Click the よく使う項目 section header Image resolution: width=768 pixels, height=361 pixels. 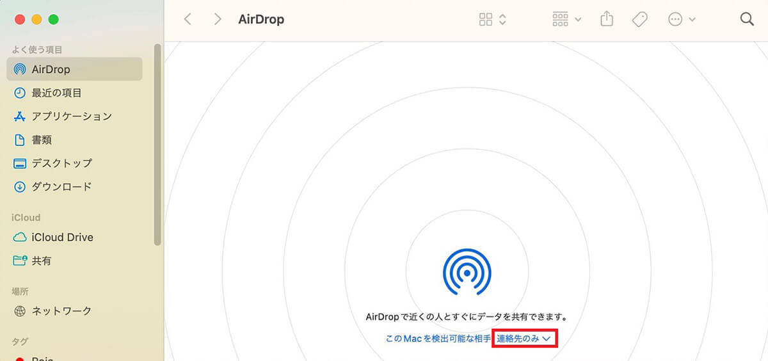(x=36, y=49)
